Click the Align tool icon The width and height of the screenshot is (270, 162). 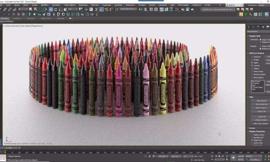[x=145, y=9]
